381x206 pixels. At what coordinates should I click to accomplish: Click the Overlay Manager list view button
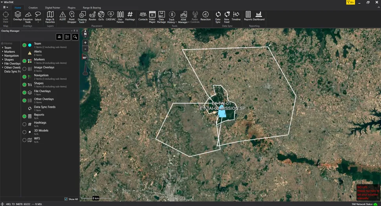(67, 36)
